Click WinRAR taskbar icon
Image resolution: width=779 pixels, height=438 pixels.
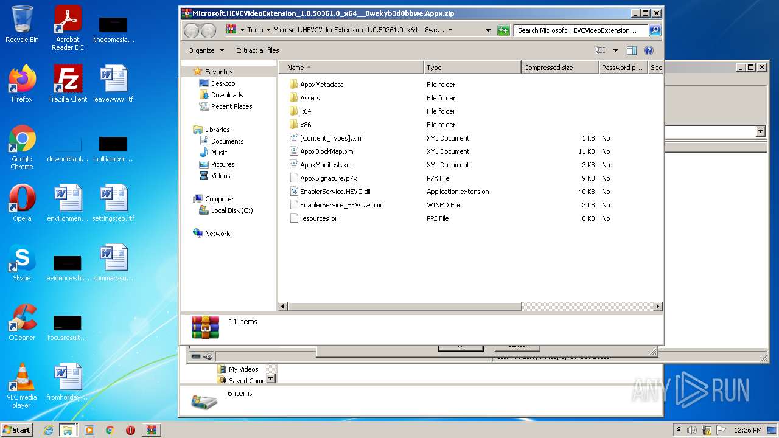[x=151, y=430]
